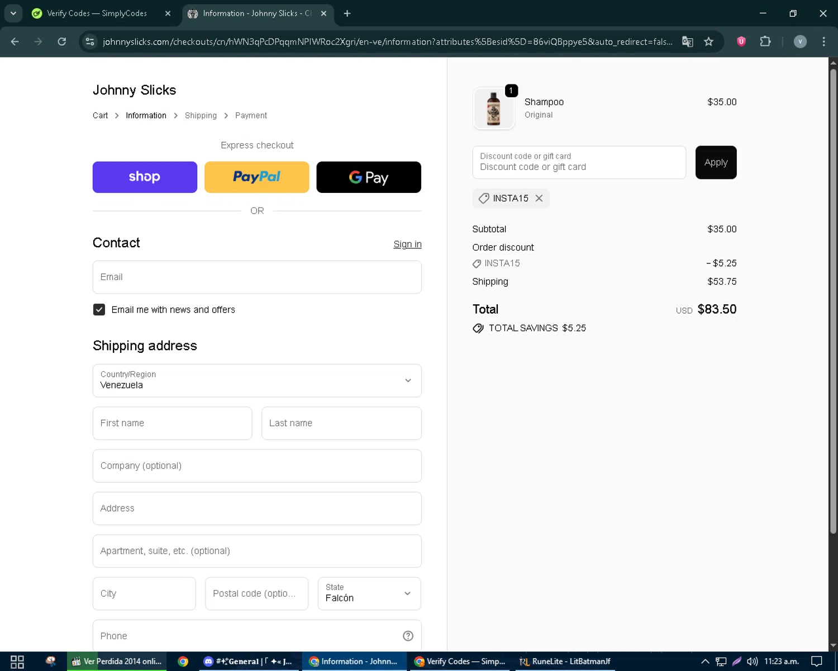Show hidden system tray icons
838x671 pixels.
tap(705, 661)
